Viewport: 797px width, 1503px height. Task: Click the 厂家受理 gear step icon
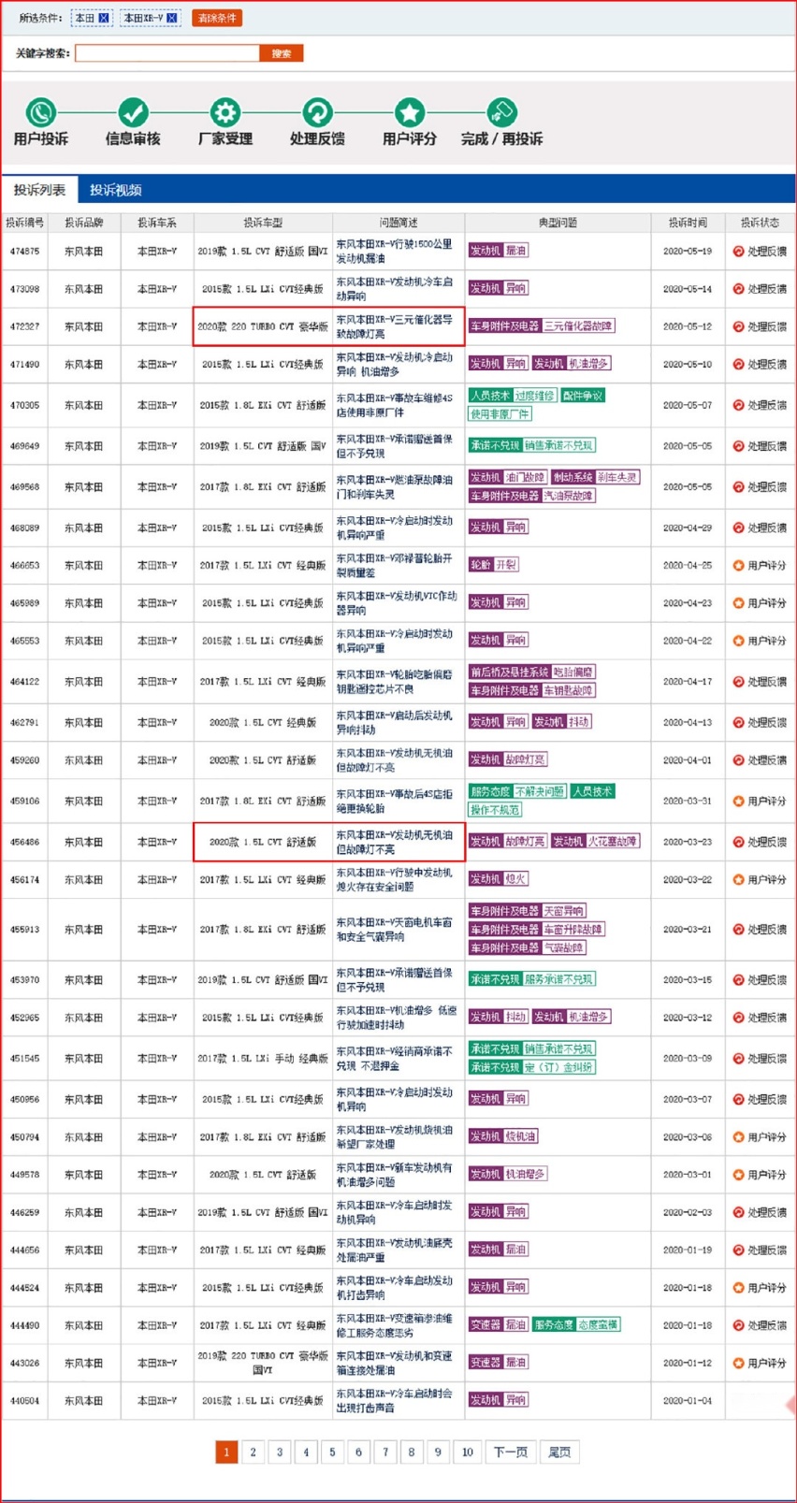pyautogui.click(x=225, y=113)
